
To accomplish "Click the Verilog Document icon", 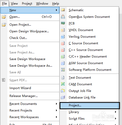I will 63,37.
